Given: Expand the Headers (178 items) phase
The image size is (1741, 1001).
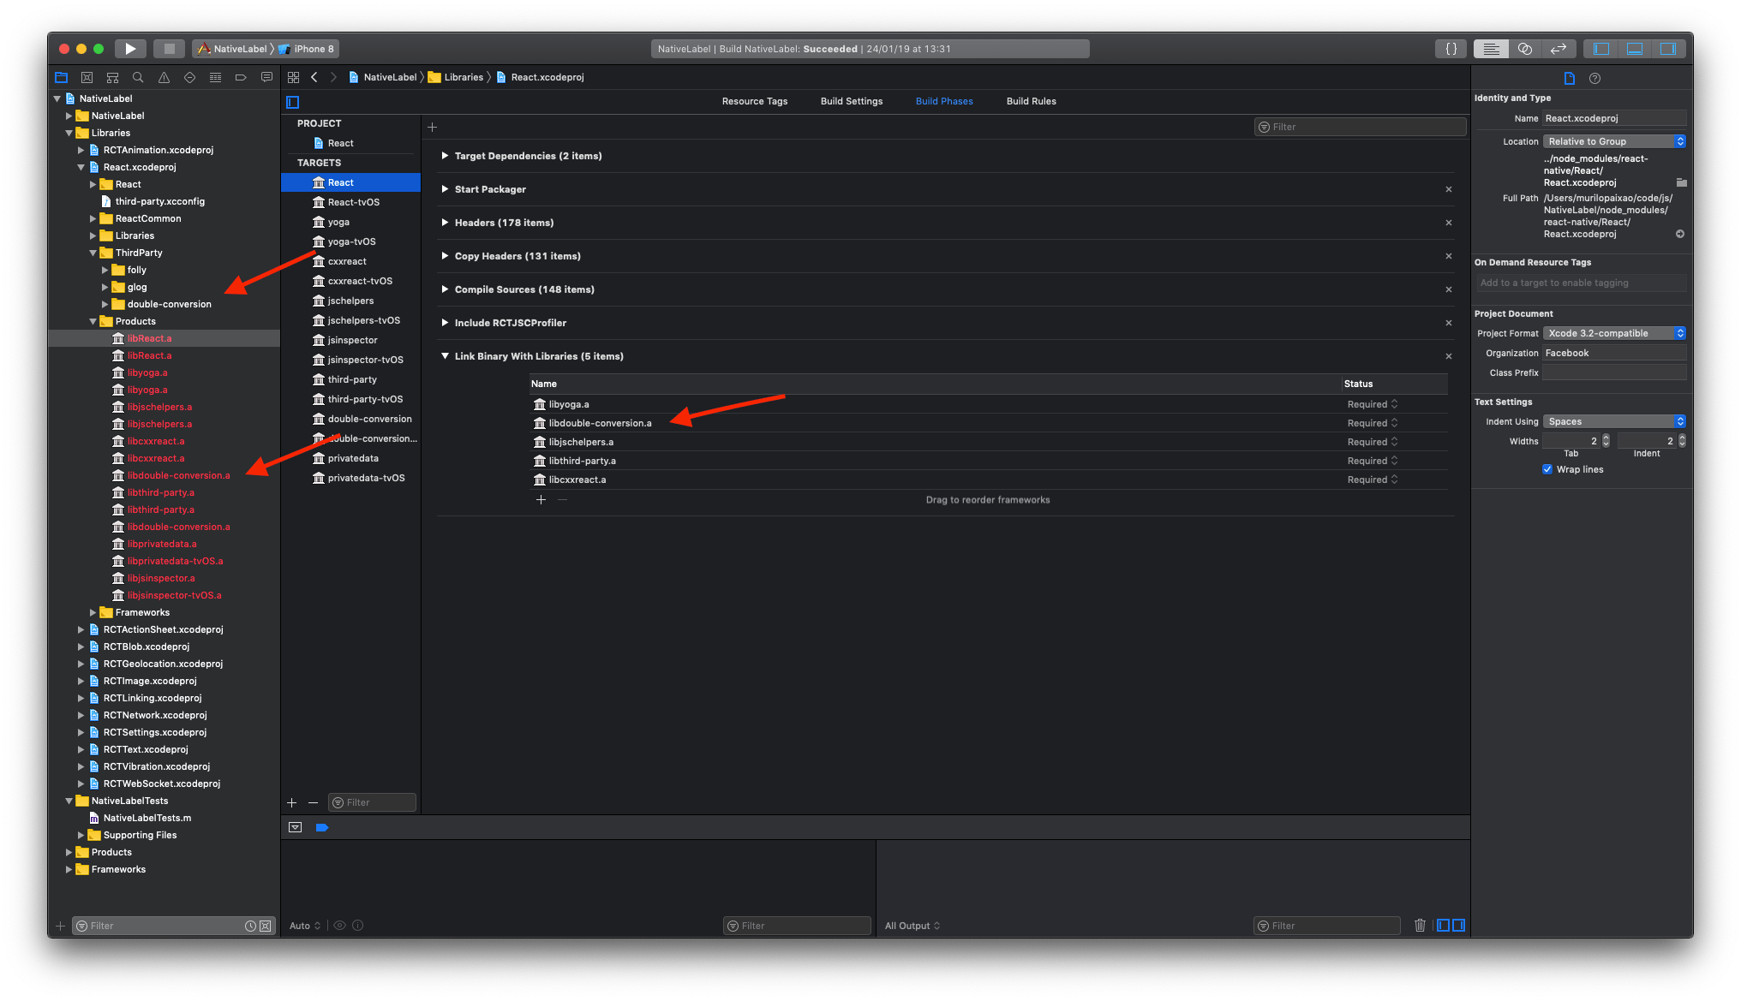Looking at the screenshot, I should tap(445, 223).
